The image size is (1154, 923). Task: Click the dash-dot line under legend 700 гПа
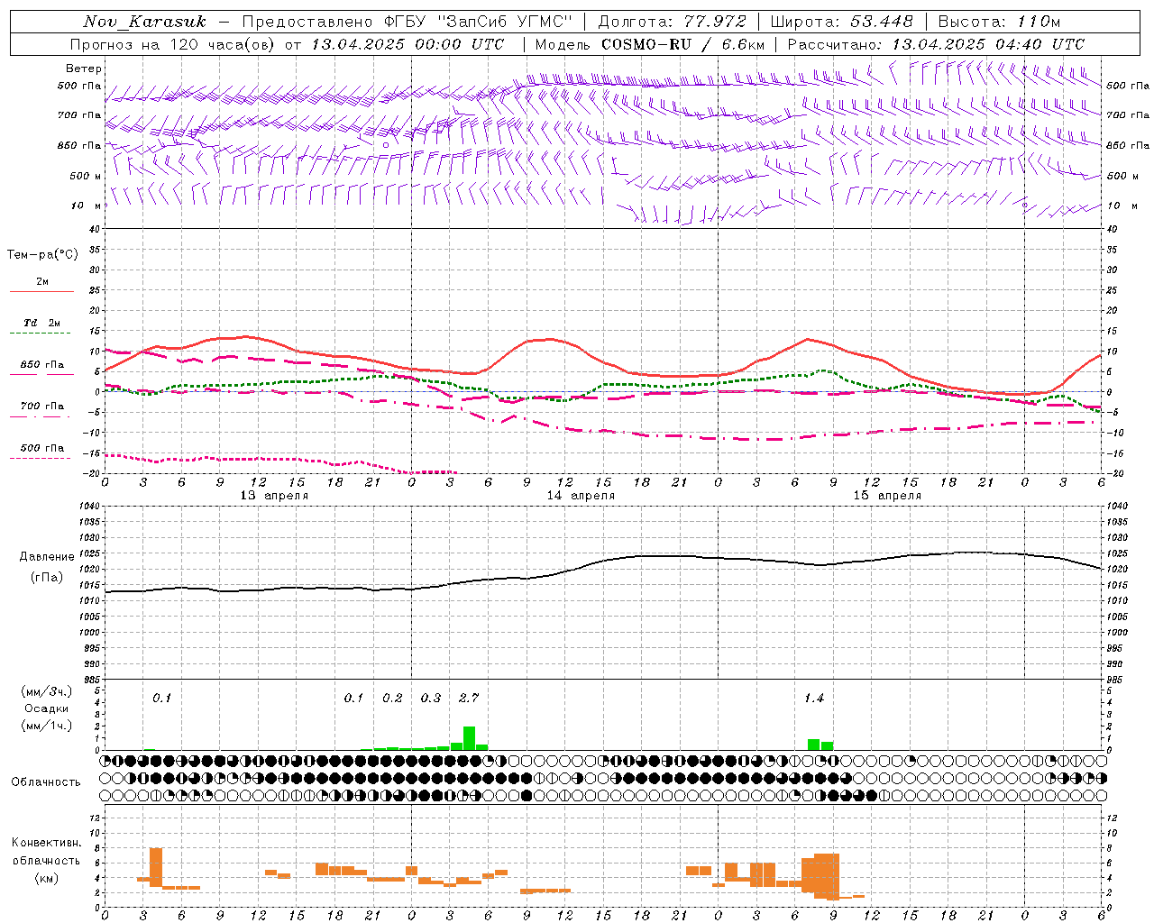pos(41,417)
